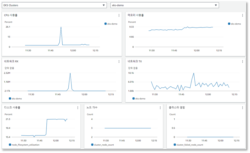Click the 디스크 사용률 widget title

coord(12,107)
